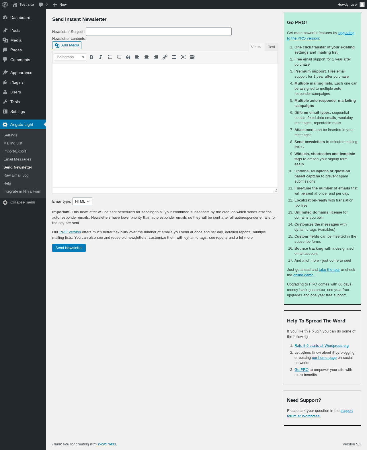Open Arigato Light Settings submenu item
The width and height of the screenshot is (367, 450).
(10, 135)
